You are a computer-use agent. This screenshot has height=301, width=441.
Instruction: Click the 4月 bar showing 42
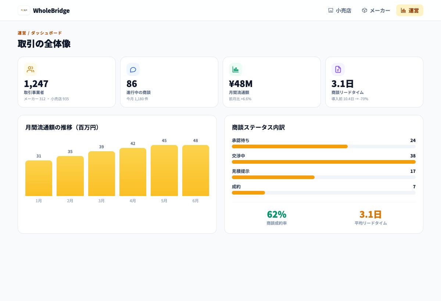(133, 172)
